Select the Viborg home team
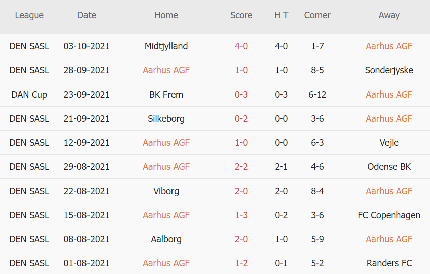 coord(166,191)
